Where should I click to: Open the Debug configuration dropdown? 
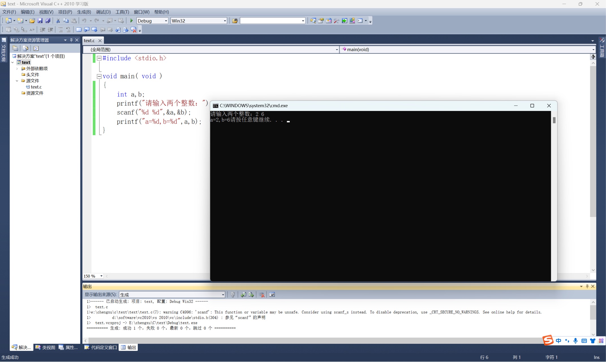point(166,21)
